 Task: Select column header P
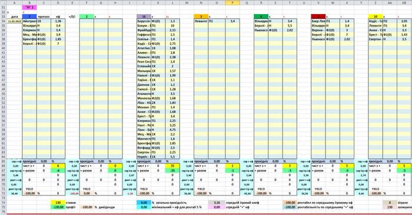click(232, 3)
